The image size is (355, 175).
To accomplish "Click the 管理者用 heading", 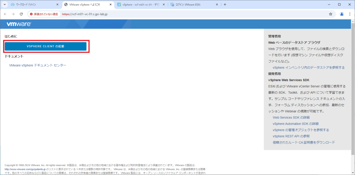I will 275,37.
